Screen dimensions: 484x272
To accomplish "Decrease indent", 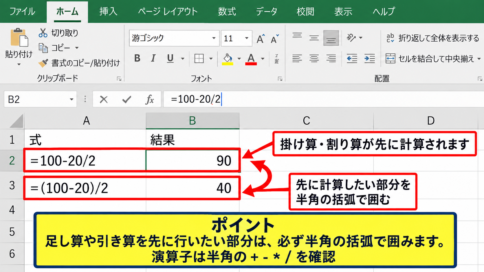I will 352,59.
